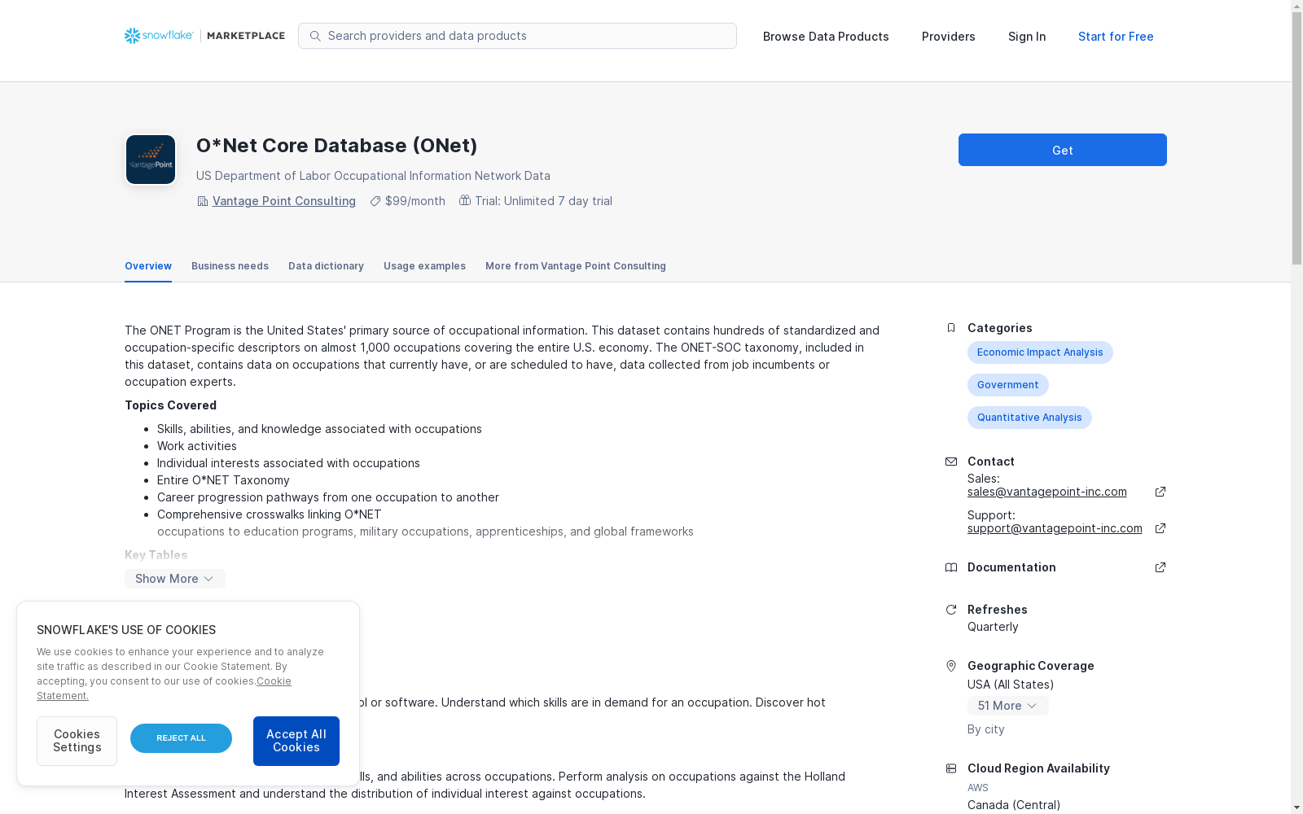Switch to the Overview tab
The height and width of the screenshot is (814, 1303).
148,266
